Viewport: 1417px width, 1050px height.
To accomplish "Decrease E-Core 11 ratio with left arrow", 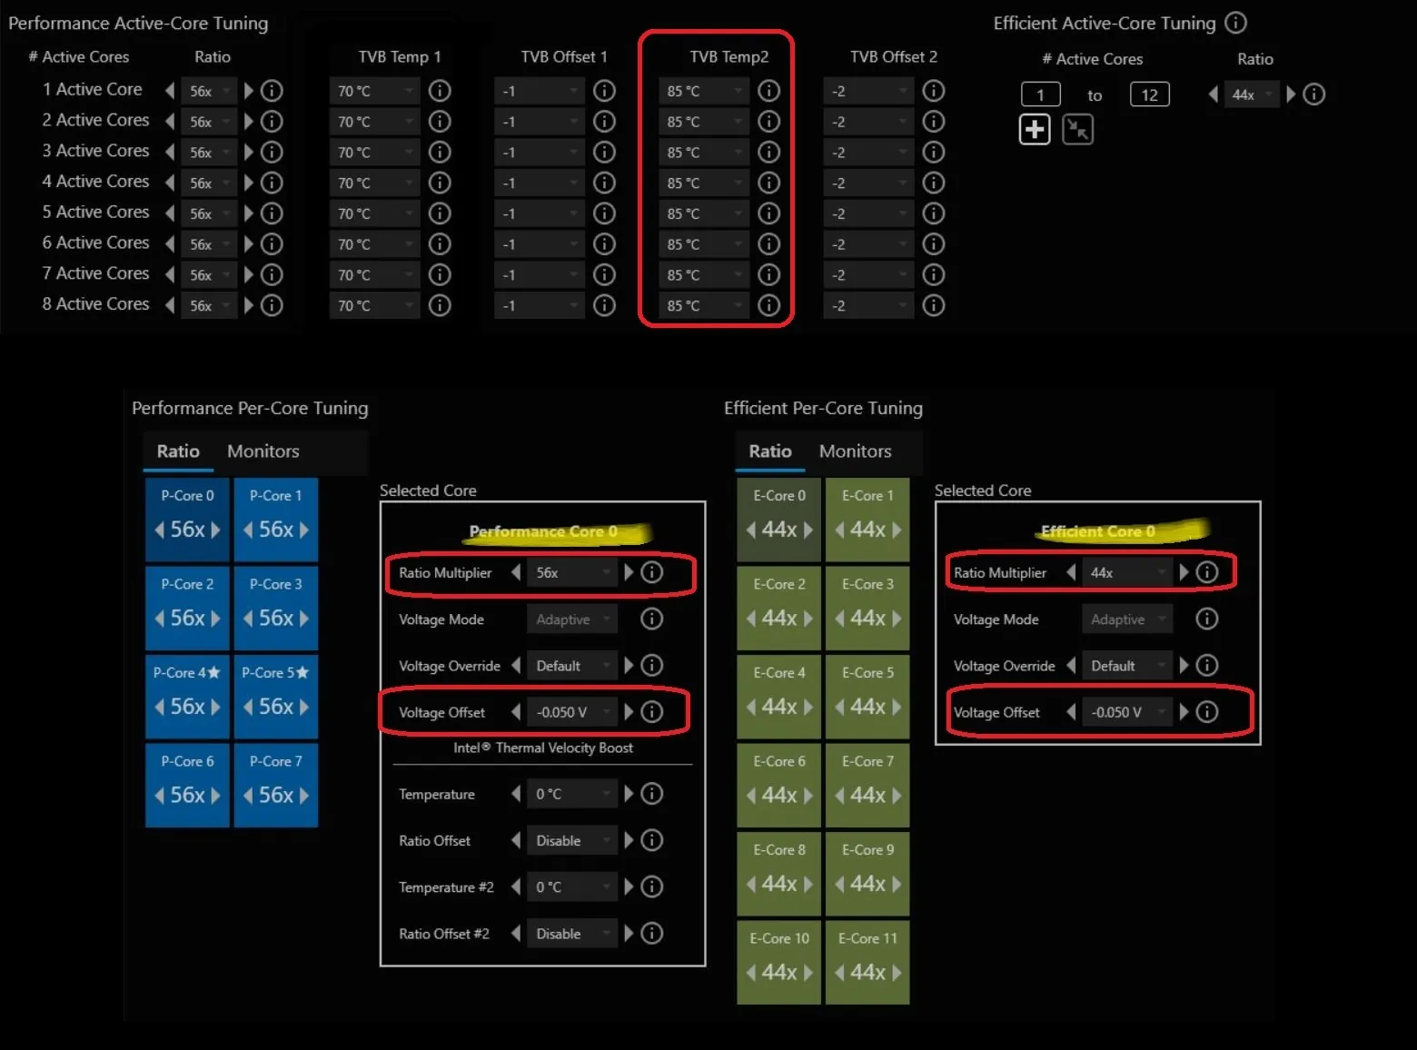I will pyautogui.click(x=840, y=973).
